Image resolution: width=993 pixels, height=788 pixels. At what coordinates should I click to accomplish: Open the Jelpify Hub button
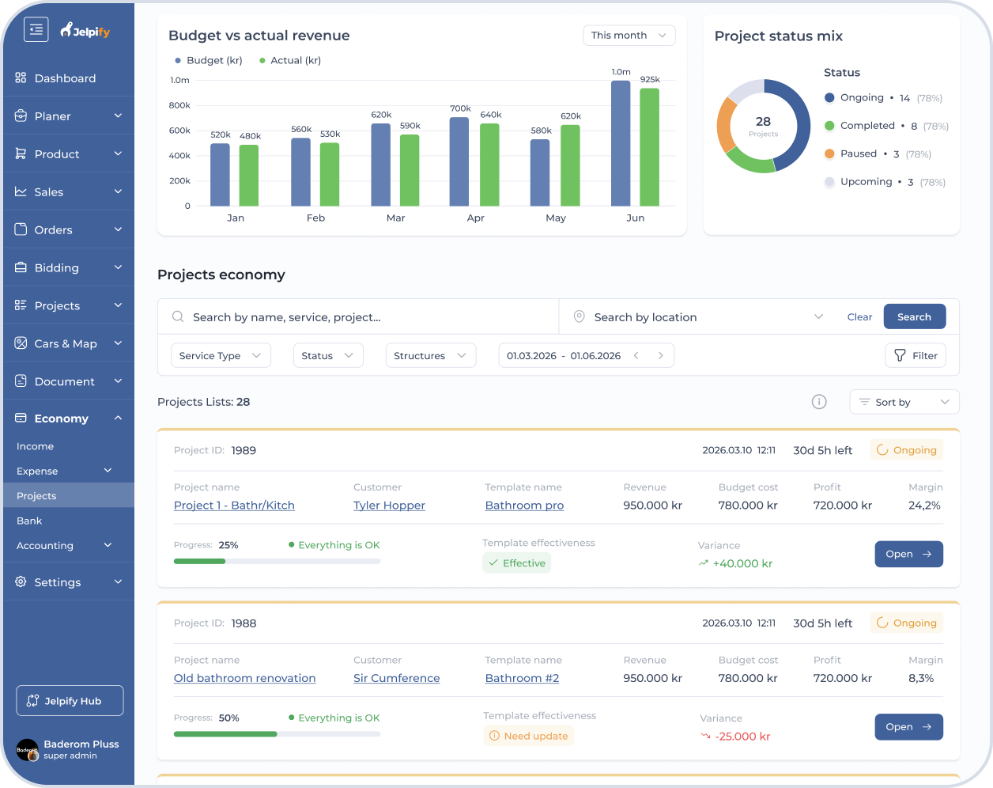pos(70,700)
